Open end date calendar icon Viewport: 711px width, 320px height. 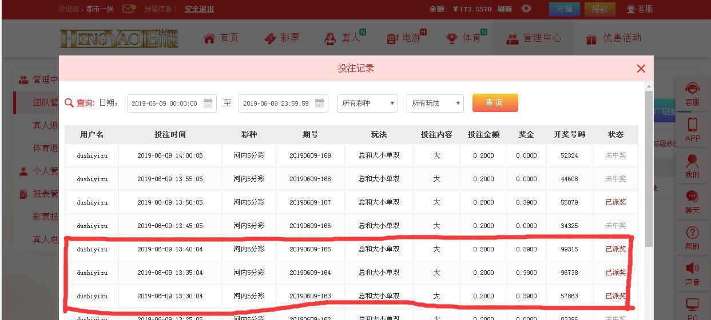coord(320,103)
